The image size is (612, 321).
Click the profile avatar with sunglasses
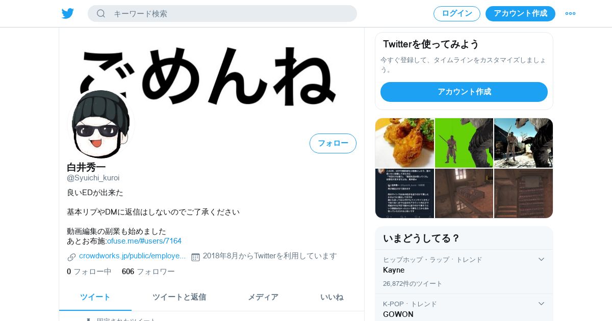point(101,124)
